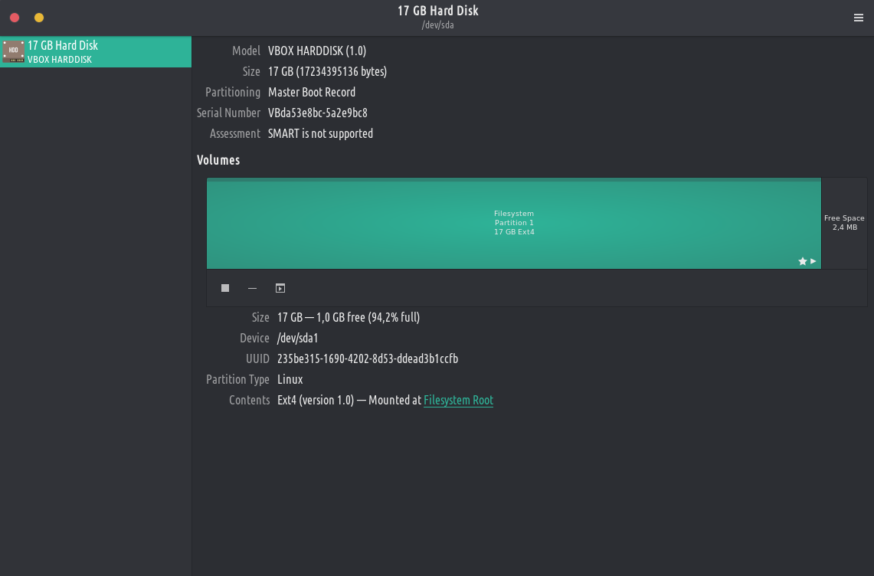Click the Master Boot Record partitioning value
This screenshot has width=874, height=576.
pyautogui.click(x=311, y=92)
